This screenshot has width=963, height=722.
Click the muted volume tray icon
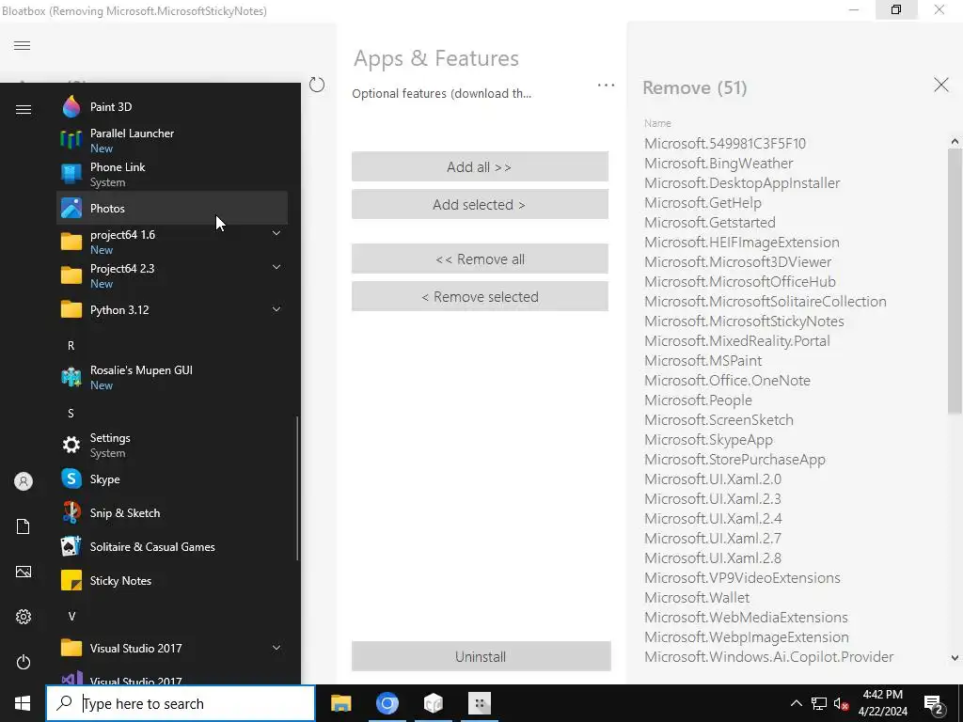(841, 703)
